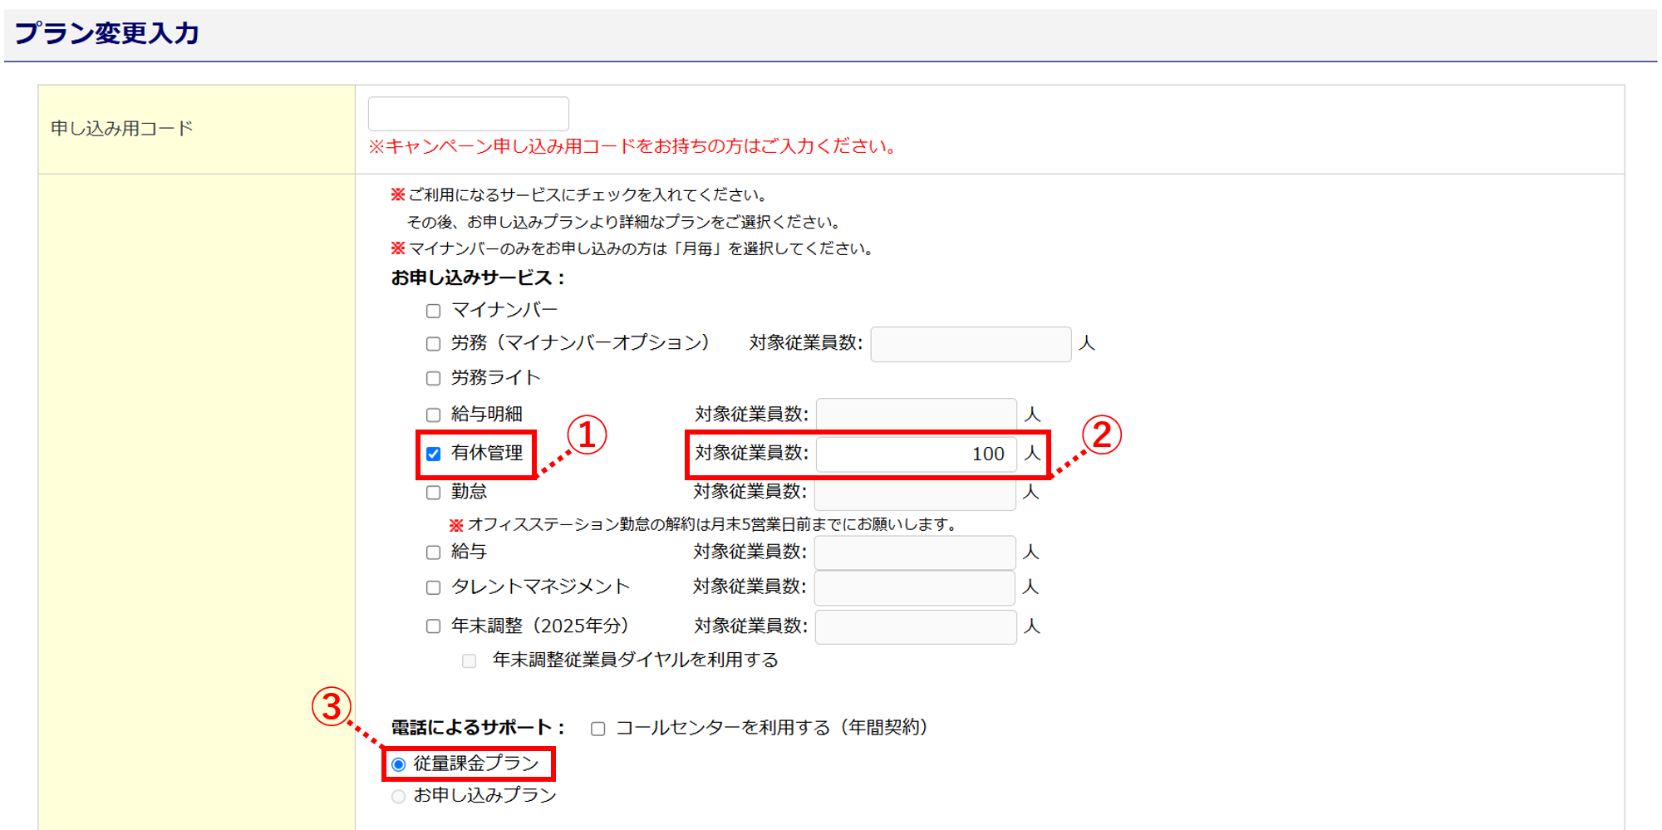The width and height of the screenshot is (1662, 830).
Task: Select the お申し込みプラン radio button
Action: coord(399,797)
